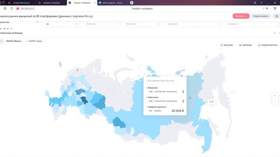Screen dimensions: 280x157
Task: Toggle the КОМПАНИИ legend measure
Action: tap(245, 45)
